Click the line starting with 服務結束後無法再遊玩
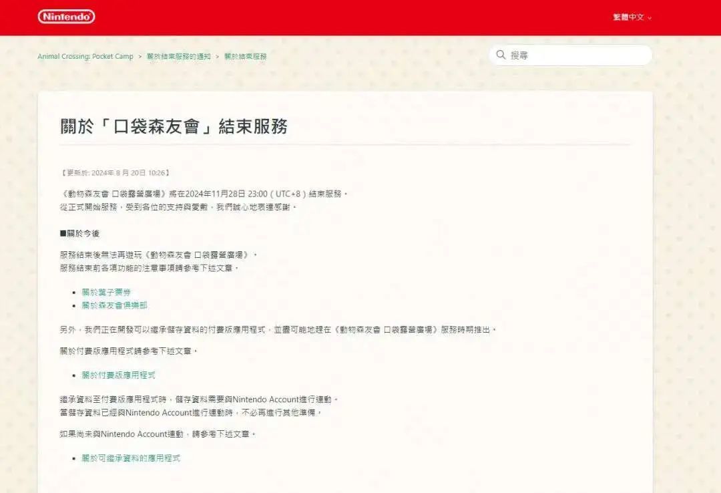This screenshot has width=721, height=493. point(159,255)
